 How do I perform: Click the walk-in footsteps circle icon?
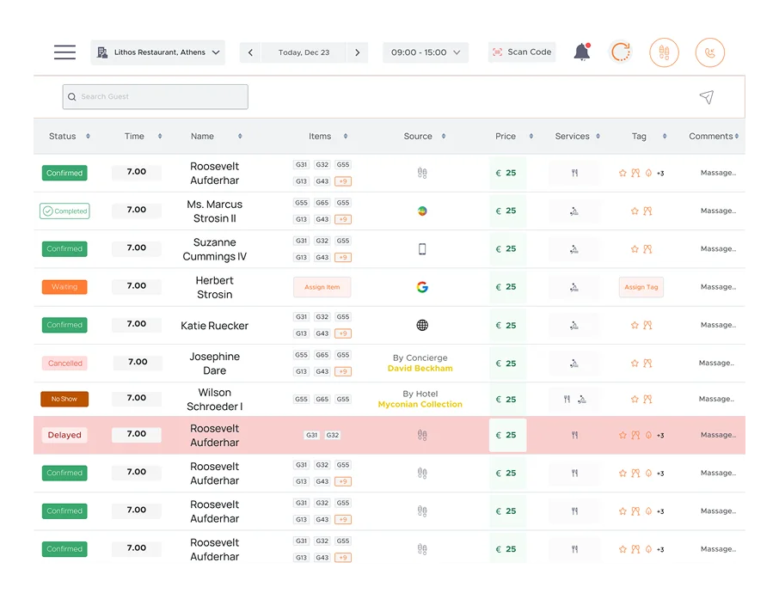click(665, 52)
